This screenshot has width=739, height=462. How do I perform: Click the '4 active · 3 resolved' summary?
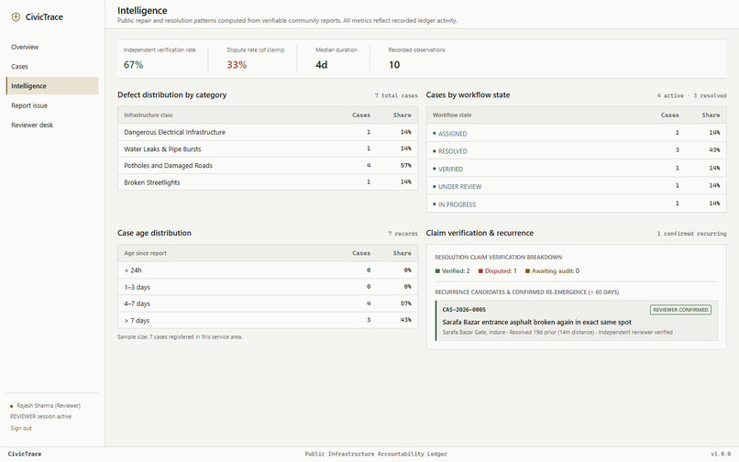(x=691, y=95)
